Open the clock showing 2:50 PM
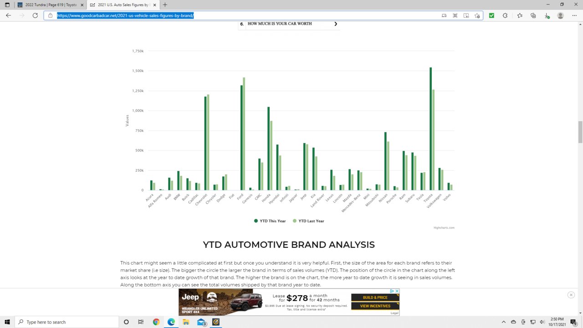 click(557, 322)
